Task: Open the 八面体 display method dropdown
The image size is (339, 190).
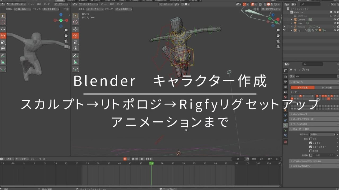Action: coord(323,134)
